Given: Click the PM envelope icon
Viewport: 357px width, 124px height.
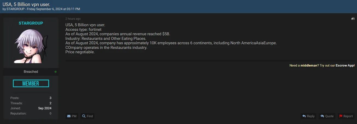Looking at the screenshot, I should (x=69, y=116).
